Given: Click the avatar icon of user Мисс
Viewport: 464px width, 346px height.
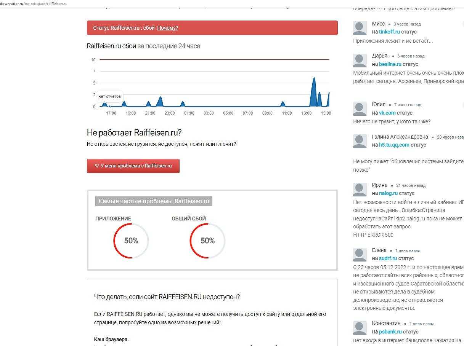Looking at the screenshot, I should [x=360, y=28].
